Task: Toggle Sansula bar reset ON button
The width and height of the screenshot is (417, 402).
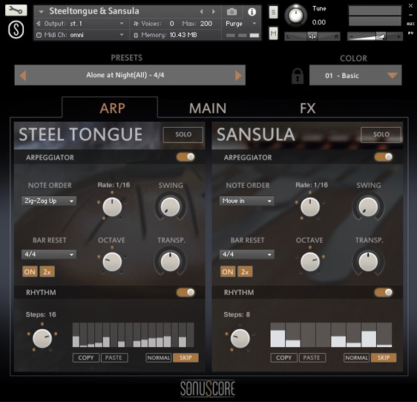Action: 228,272
